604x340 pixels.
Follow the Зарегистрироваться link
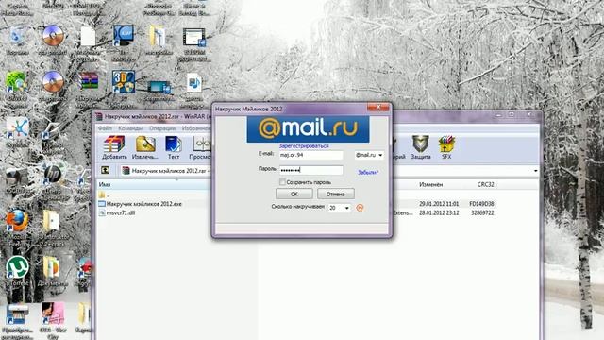coord(304,146)
